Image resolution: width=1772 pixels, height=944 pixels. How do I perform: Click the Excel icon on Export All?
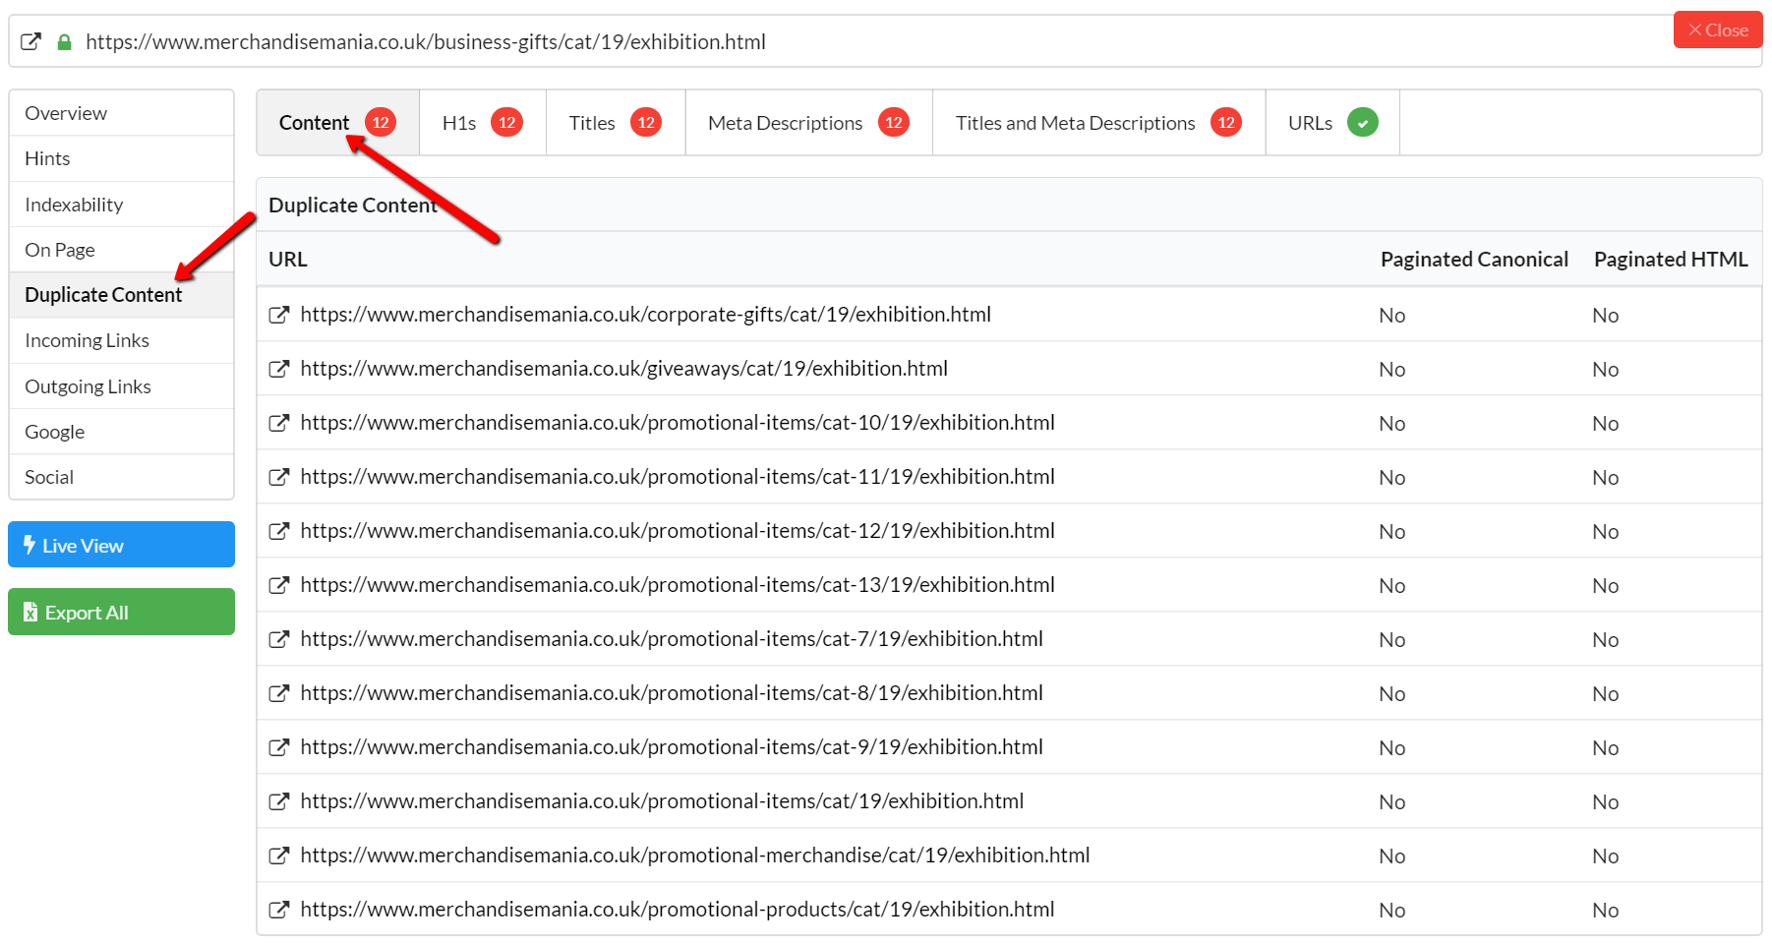pos(30,612)
